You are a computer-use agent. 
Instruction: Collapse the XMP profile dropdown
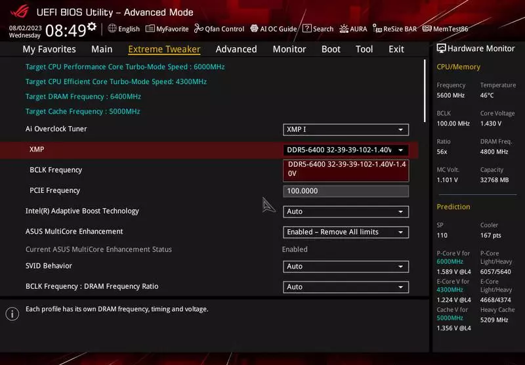pyautogui.click(x=346, y=150)
